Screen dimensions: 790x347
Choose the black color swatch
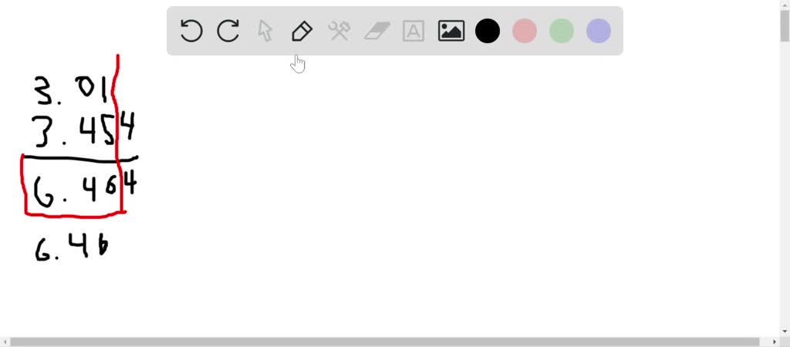(488, 31)
